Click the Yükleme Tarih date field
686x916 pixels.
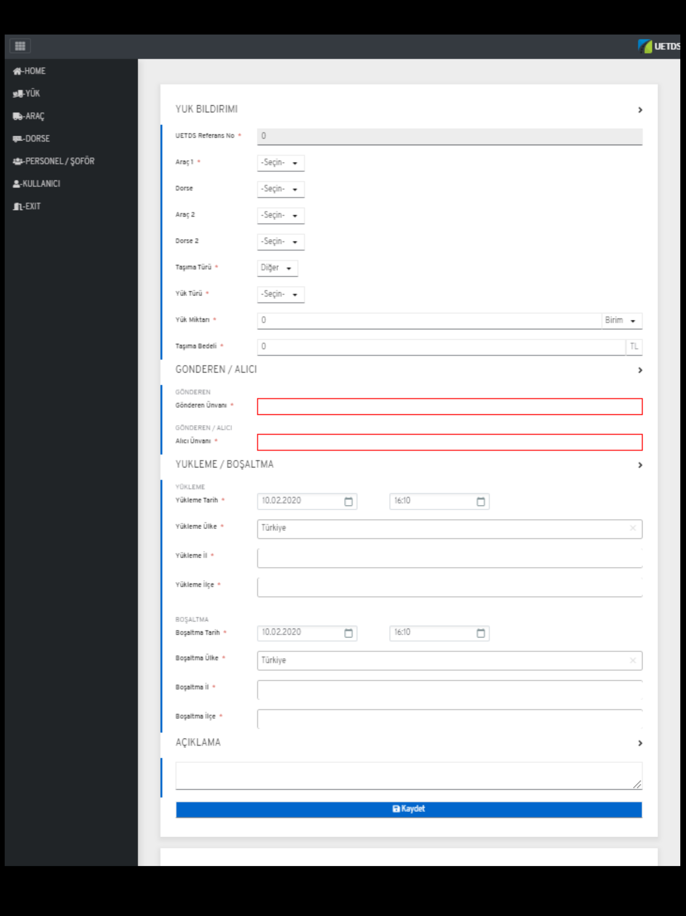point(307,501)
